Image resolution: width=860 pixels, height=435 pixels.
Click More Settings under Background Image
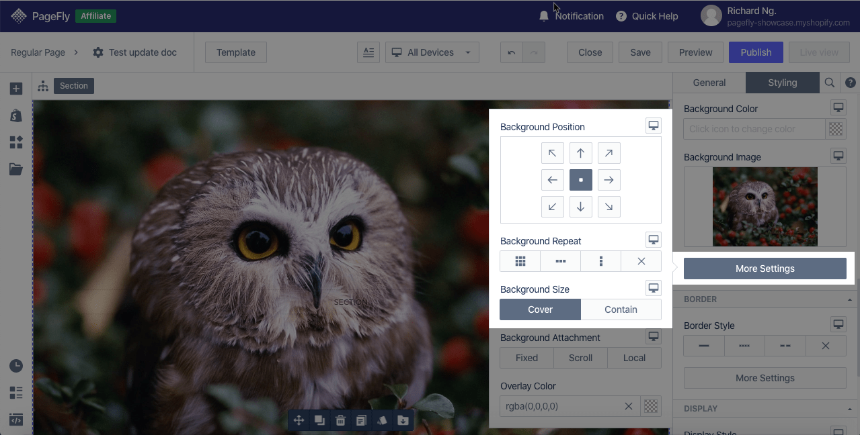pos(765,269)
